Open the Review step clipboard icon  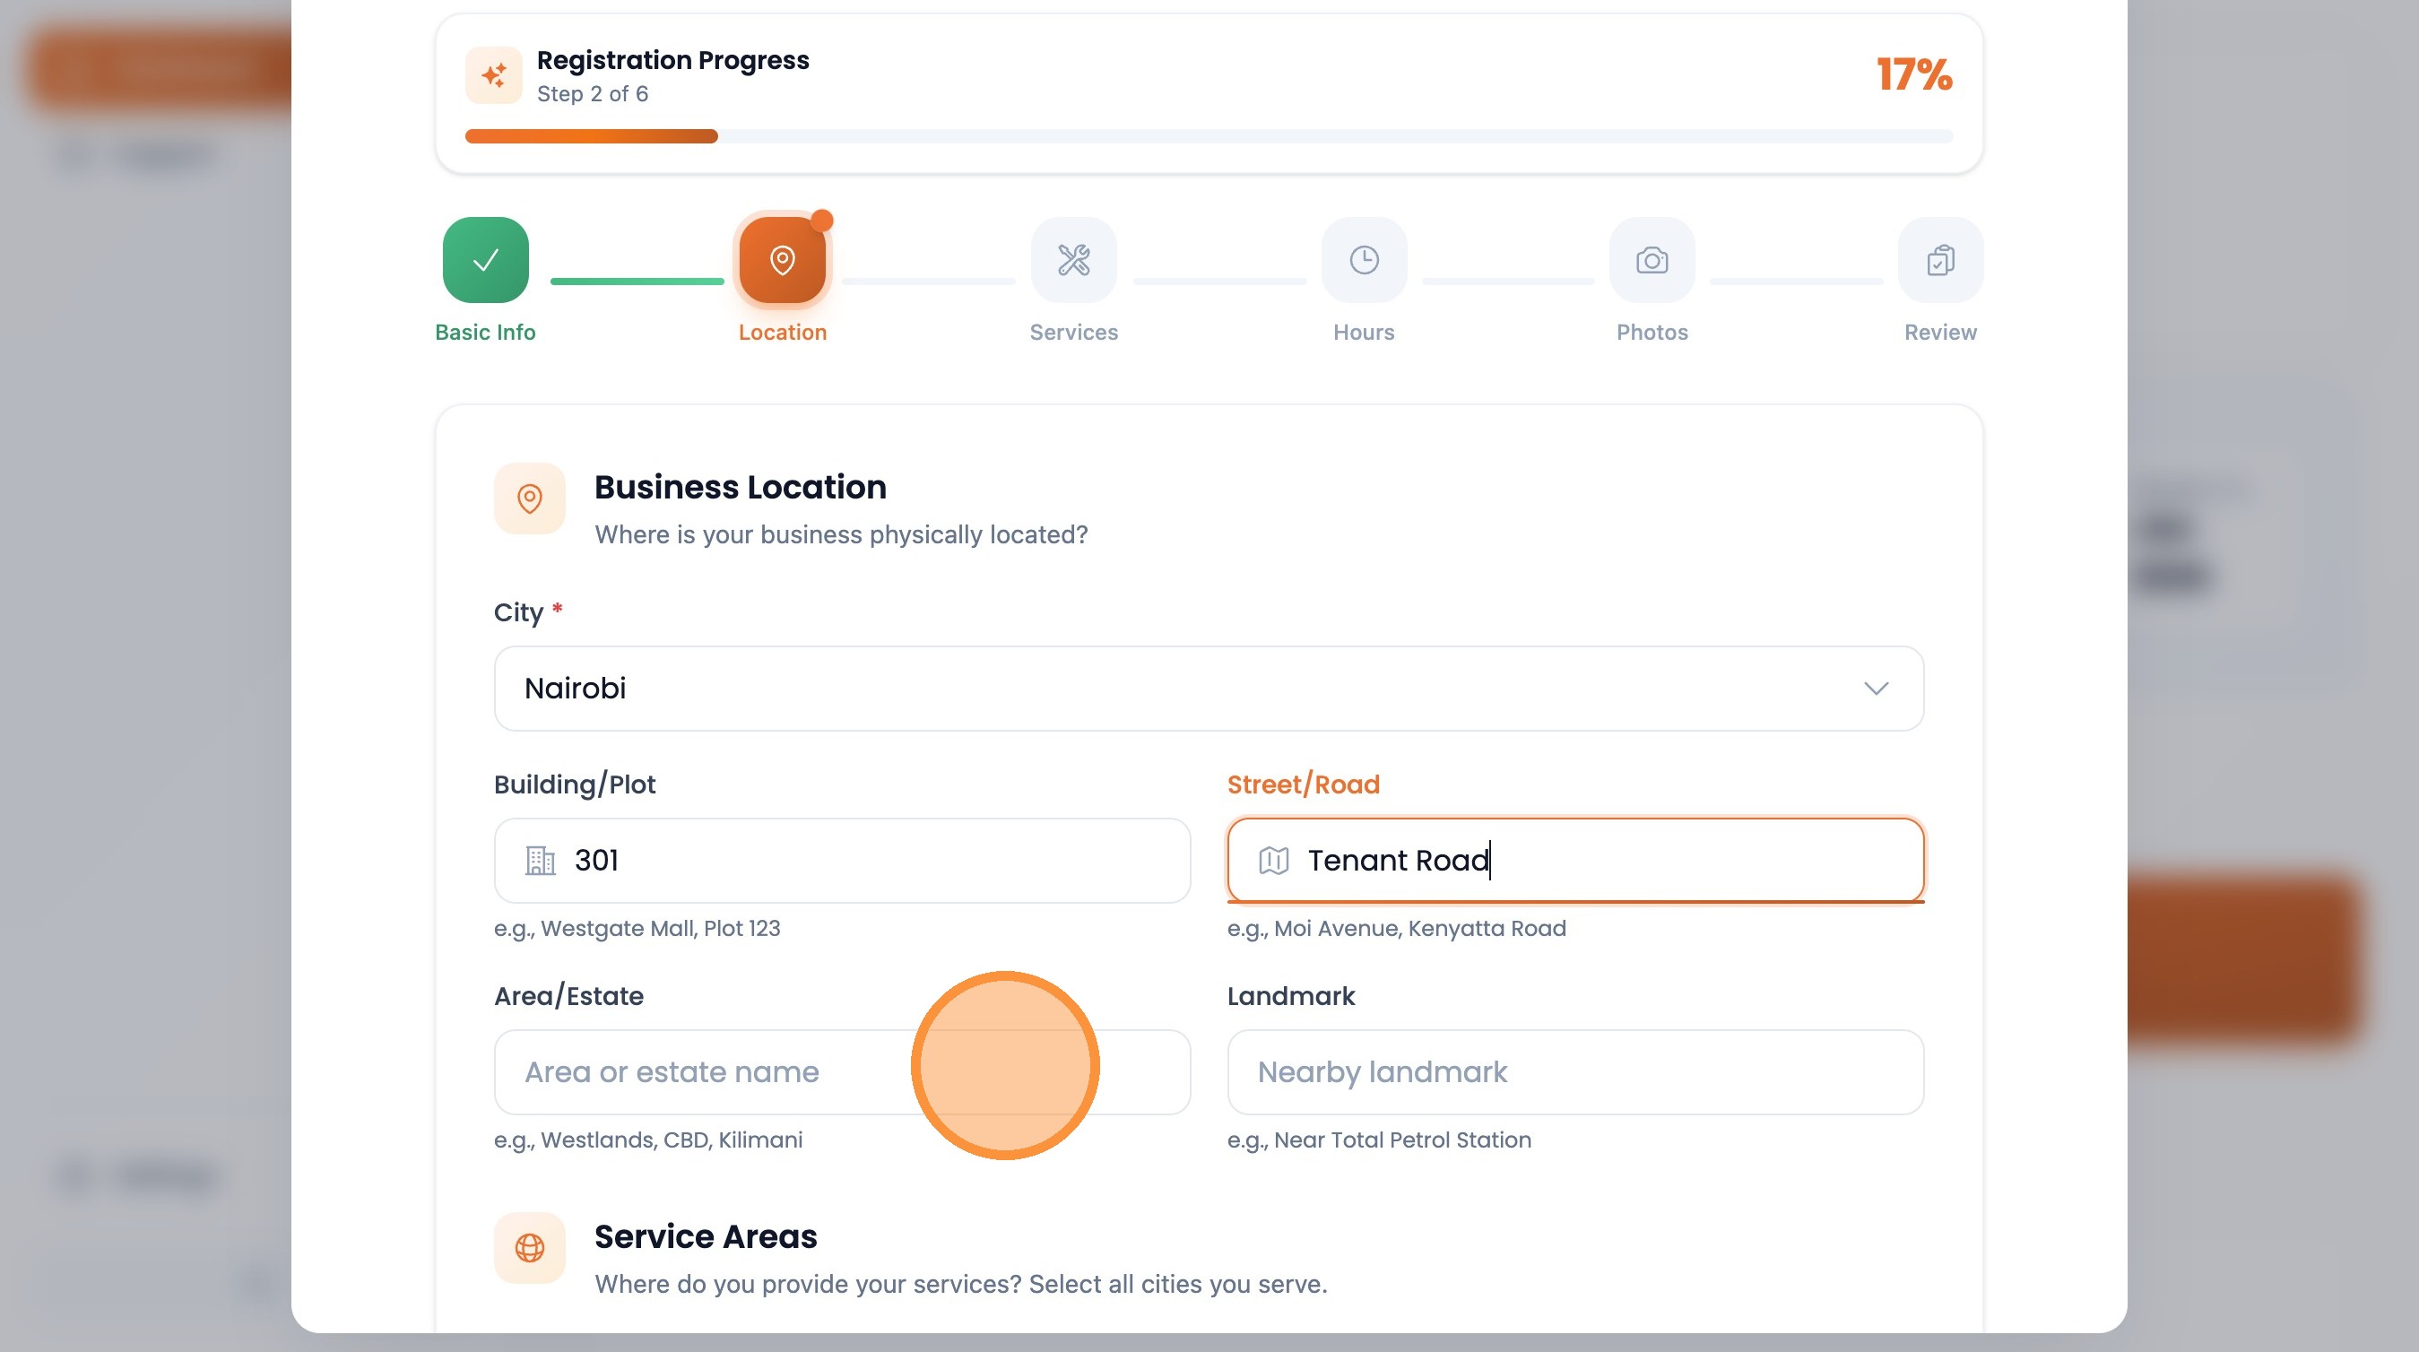point(1940,260)
